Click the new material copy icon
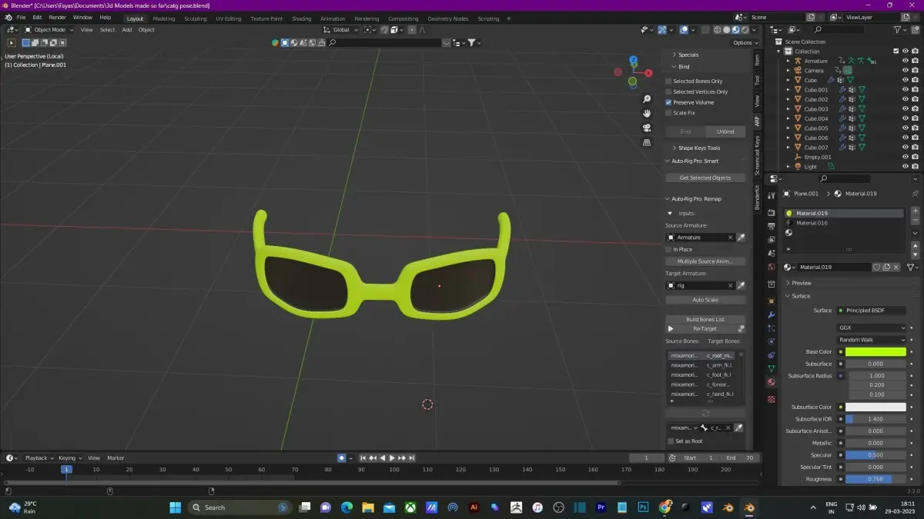The height and width of the screenshot is (519, 924). coord(886,267)
